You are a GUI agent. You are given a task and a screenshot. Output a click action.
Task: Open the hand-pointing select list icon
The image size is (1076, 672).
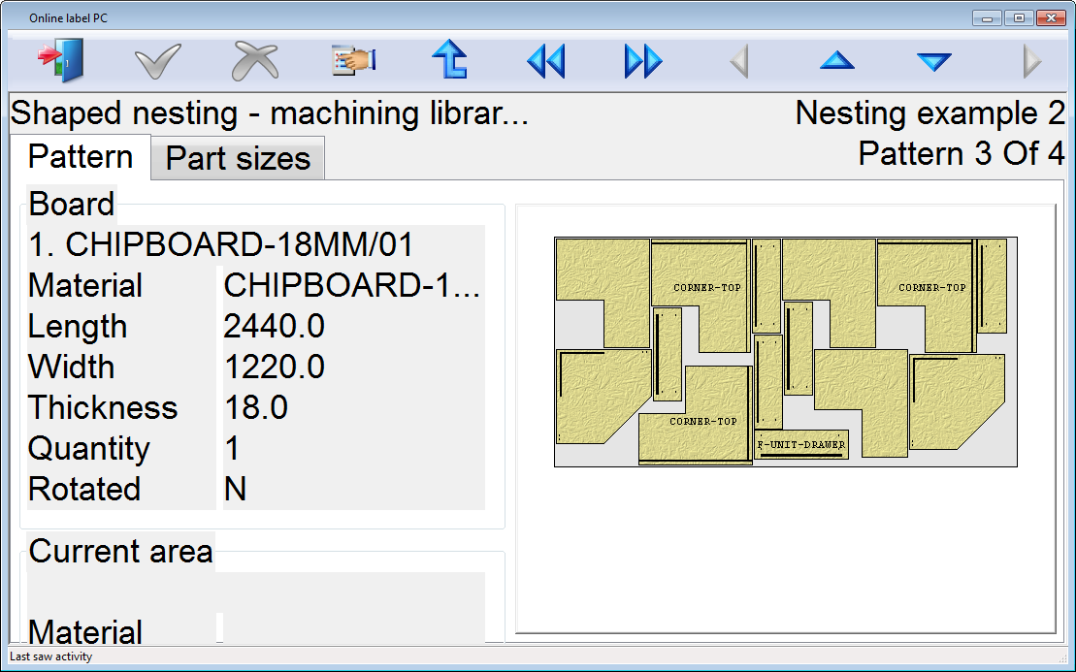point(353,60)
